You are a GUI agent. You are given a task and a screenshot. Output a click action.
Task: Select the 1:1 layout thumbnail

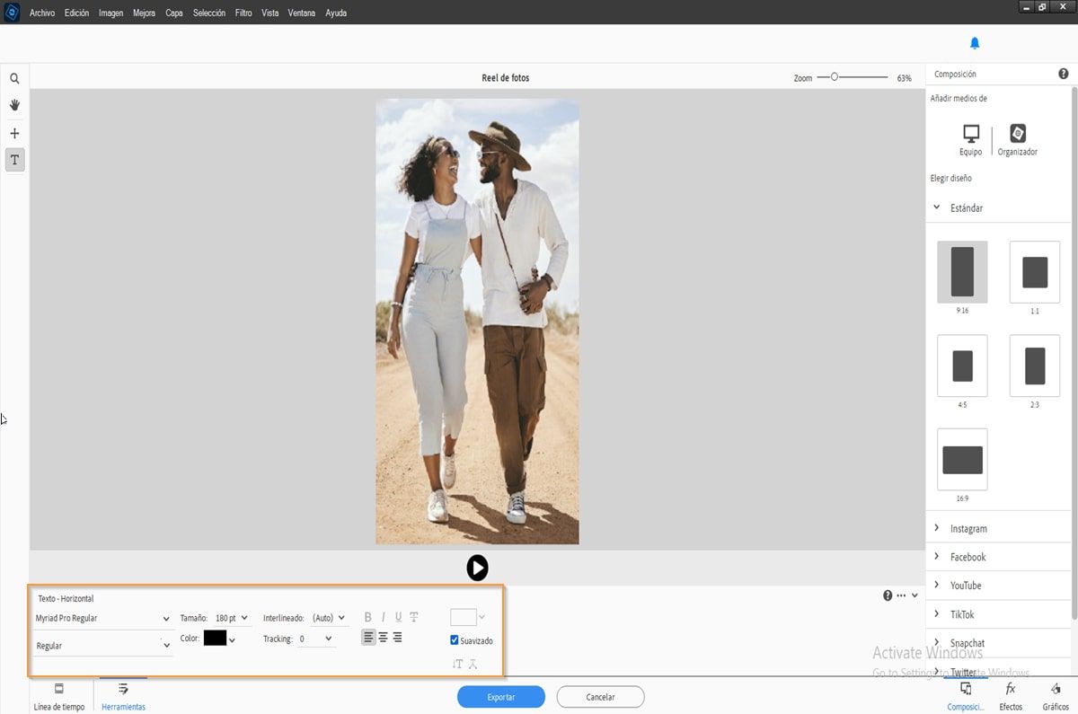[x=1035, y=271]
